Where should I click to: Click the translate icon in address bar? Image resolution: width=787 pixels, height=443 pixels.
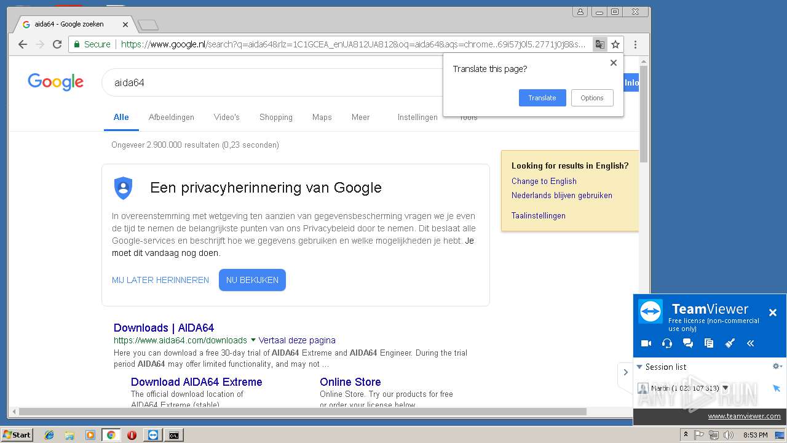tap(599, 44)
